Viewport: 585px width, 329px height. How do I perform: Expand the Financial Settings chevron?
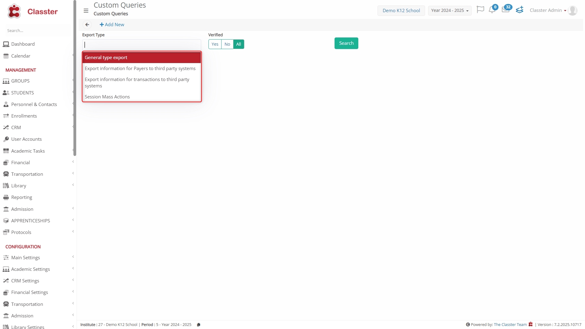pyautogui.click(x=73, y=292)
